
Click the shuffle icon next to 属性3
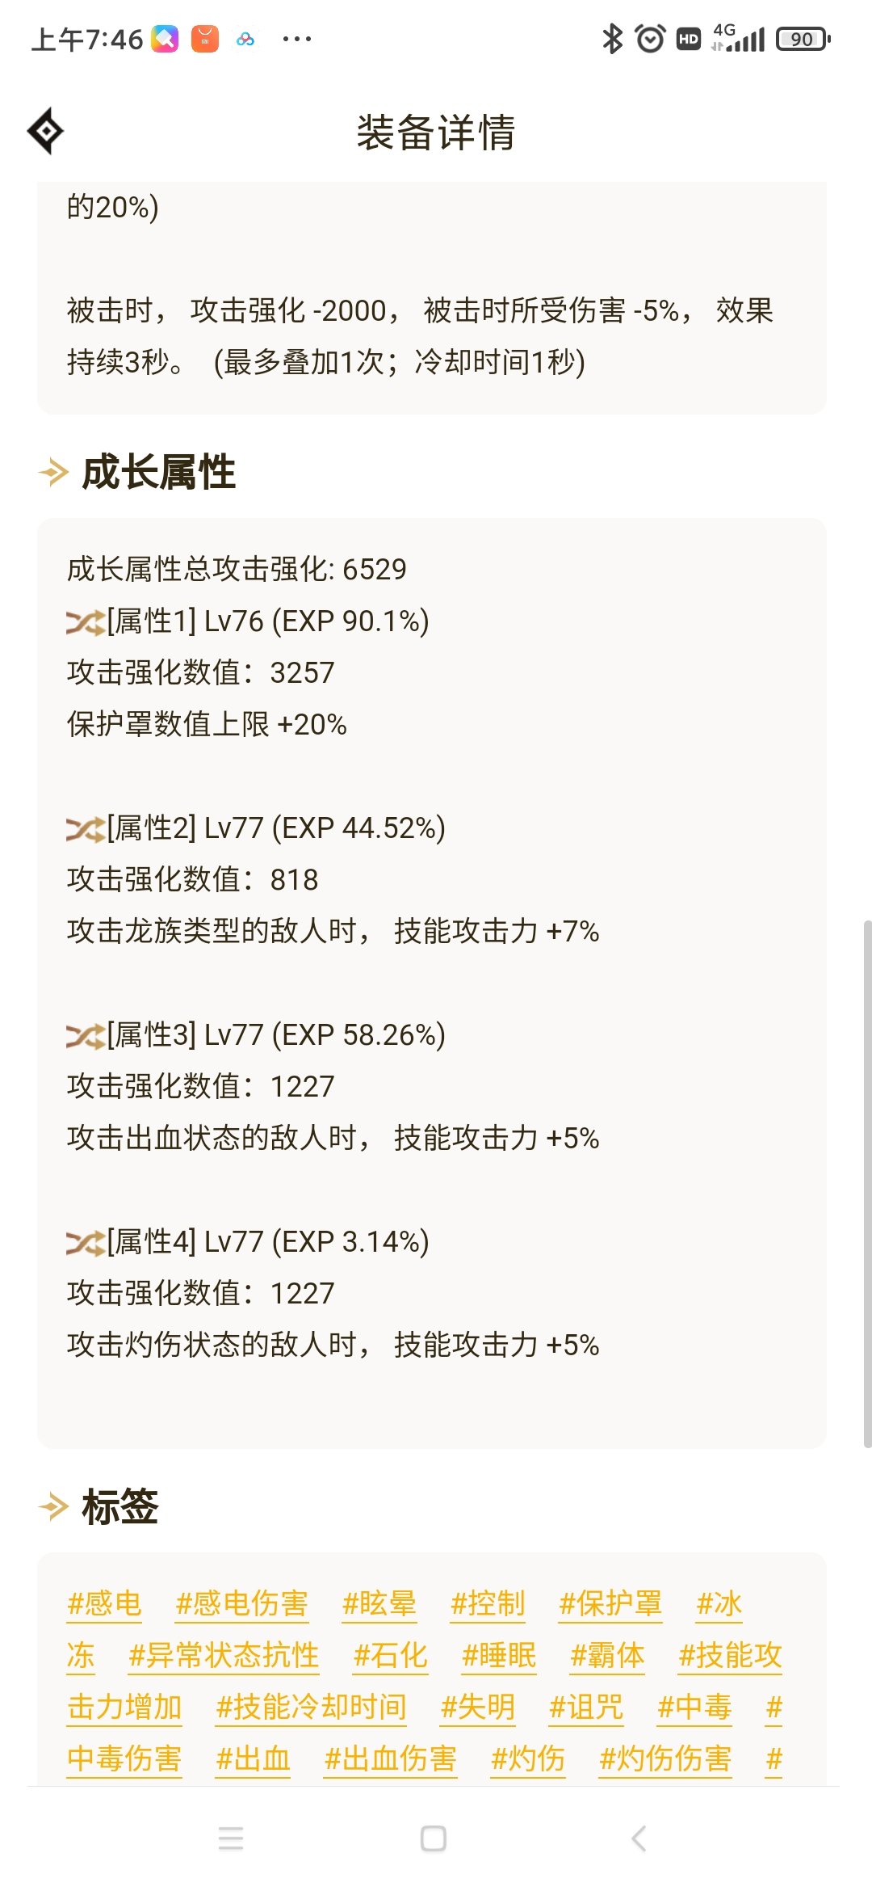(x=86, y=1036)
